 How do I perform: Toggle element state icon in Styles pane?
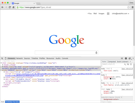point(128,64)
